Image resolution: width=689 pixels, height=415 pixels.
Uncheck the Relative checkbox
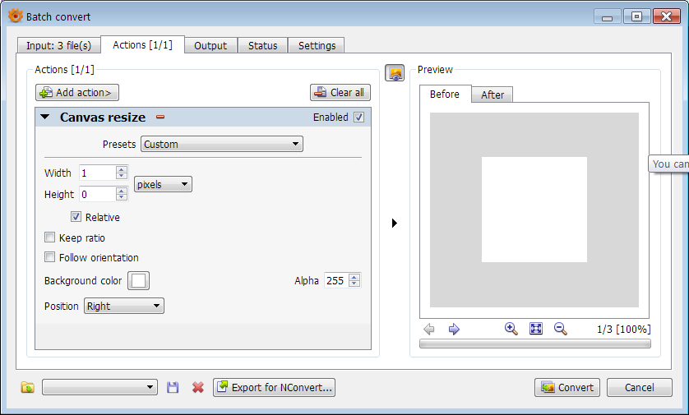pos(76,217)
